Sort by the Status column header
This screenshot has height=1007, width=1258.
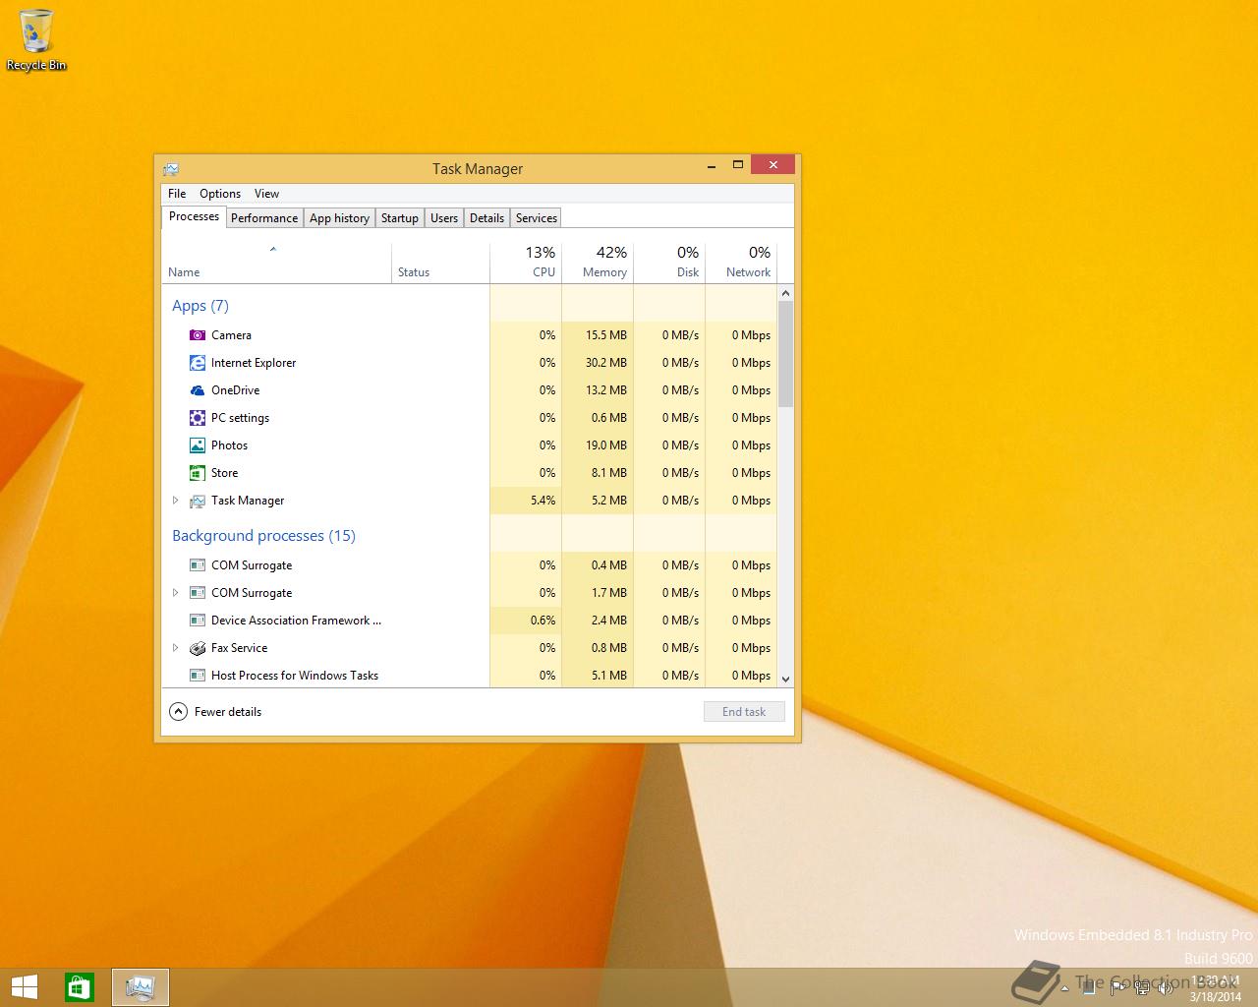point(440,263)
